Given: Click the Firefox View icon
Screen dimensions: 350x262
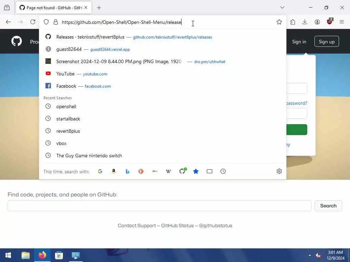Looking at the screenshot, I should [7, 8].
